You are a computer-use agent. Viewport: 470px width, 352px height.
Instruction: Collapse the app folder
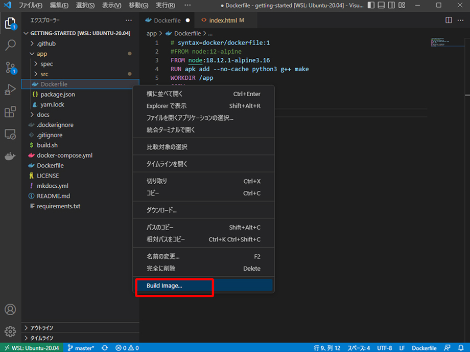80,54
